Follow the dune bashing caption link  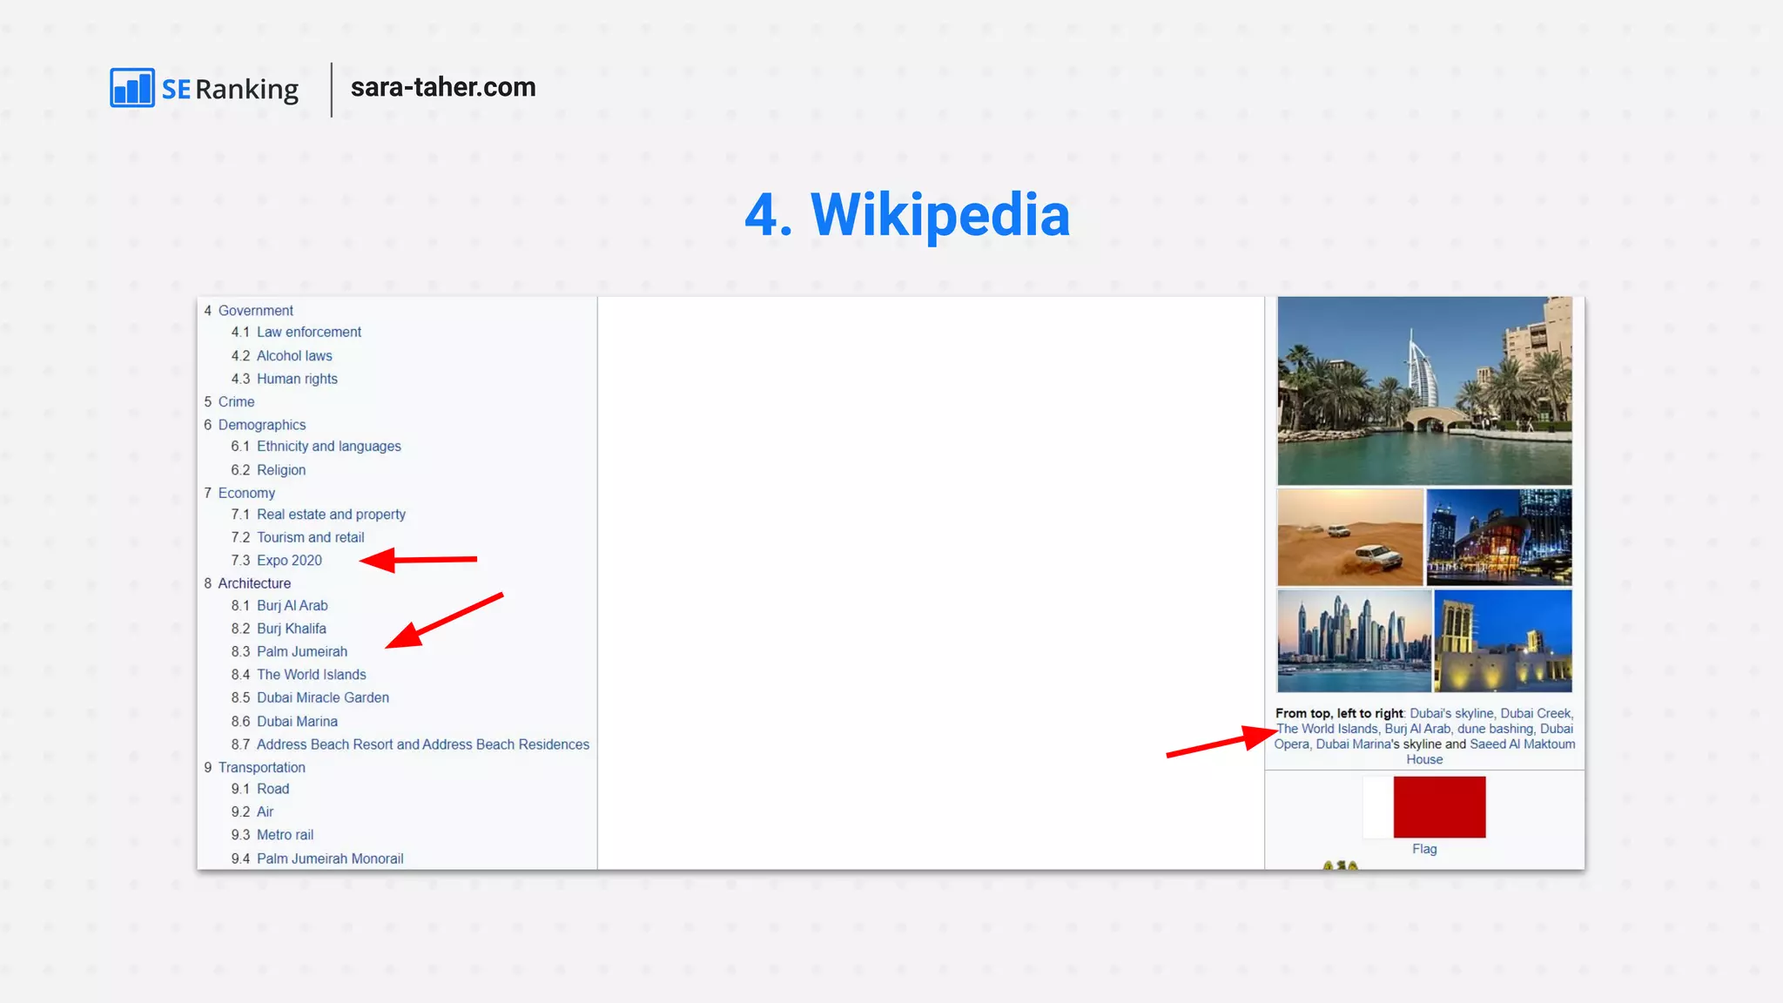click(1495, 729)
